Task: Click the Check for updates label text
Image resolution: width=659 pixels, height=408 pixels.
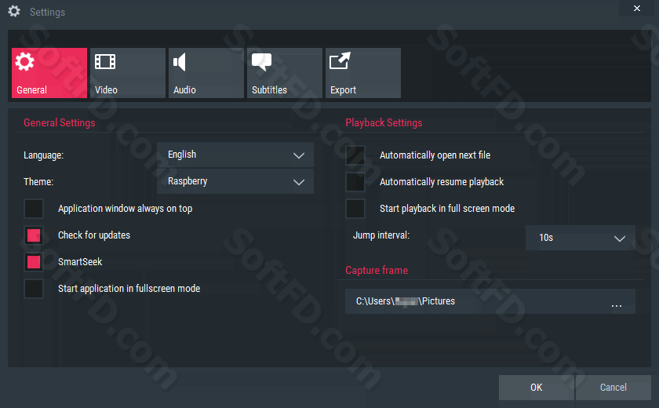Action: coord(94,235)
